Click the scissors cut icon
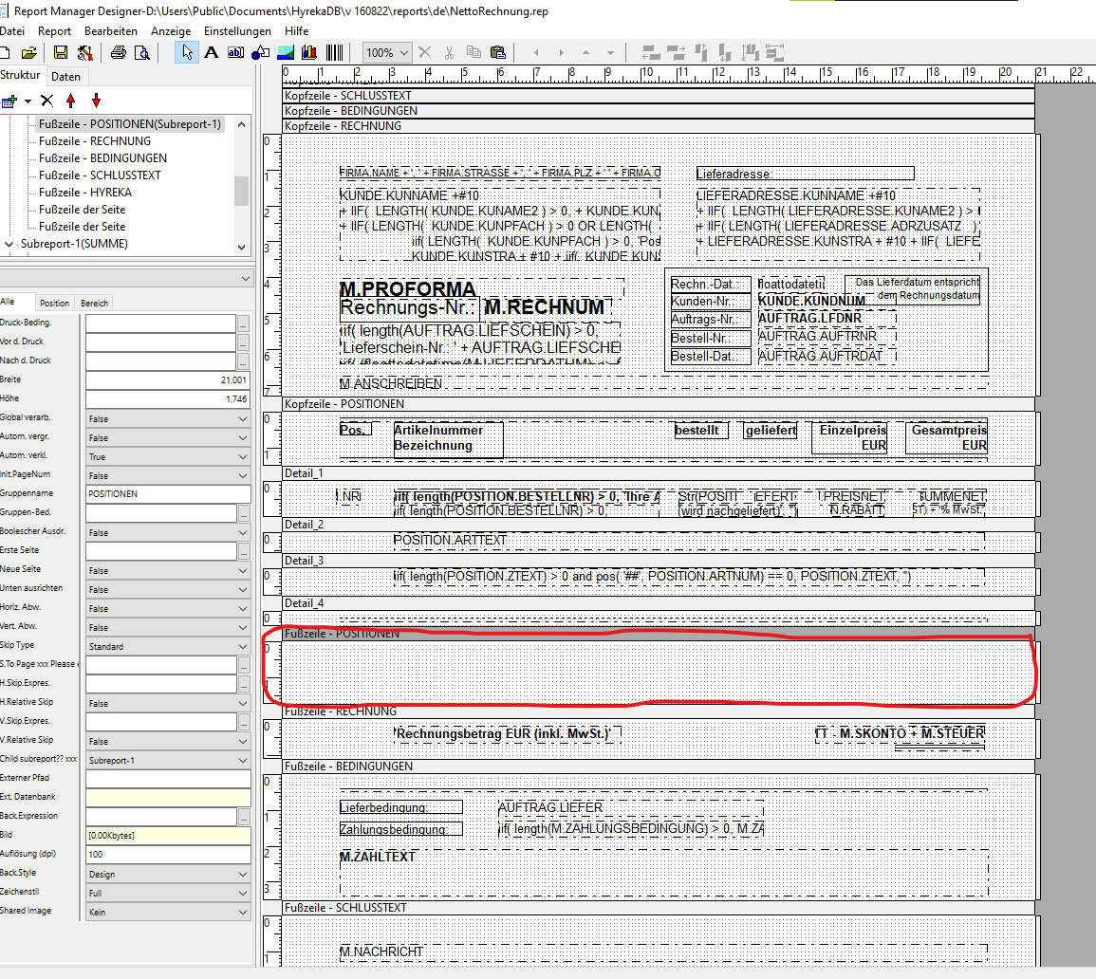Image resolution: width=1096 pixels, height=979 pixels. click(449, 52)
